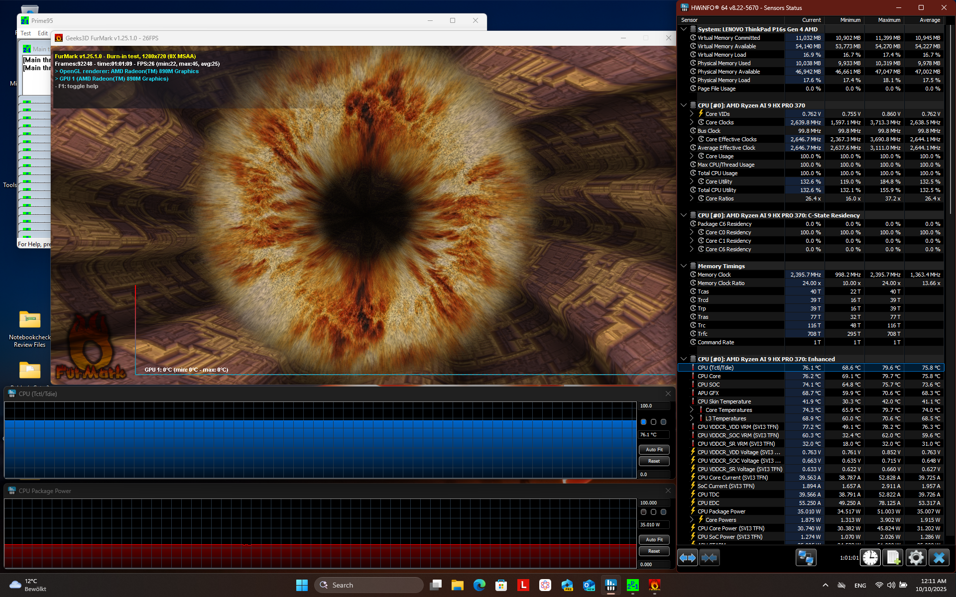Open the Edit menu in Prime95
Image resolution: width=956 pixels, height=597 pixels.
pyautogui.click(x=43, y=33)
